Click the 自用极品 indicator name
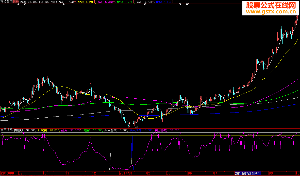 (7, 130)
